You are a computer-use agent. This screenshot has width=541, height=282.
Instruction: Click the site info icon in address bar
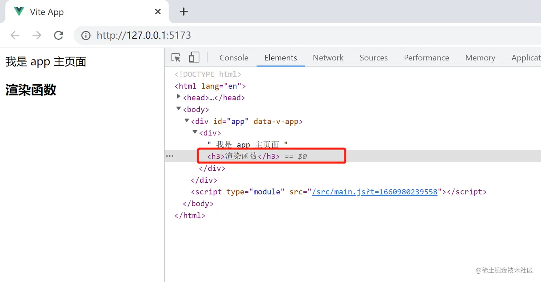86,35
